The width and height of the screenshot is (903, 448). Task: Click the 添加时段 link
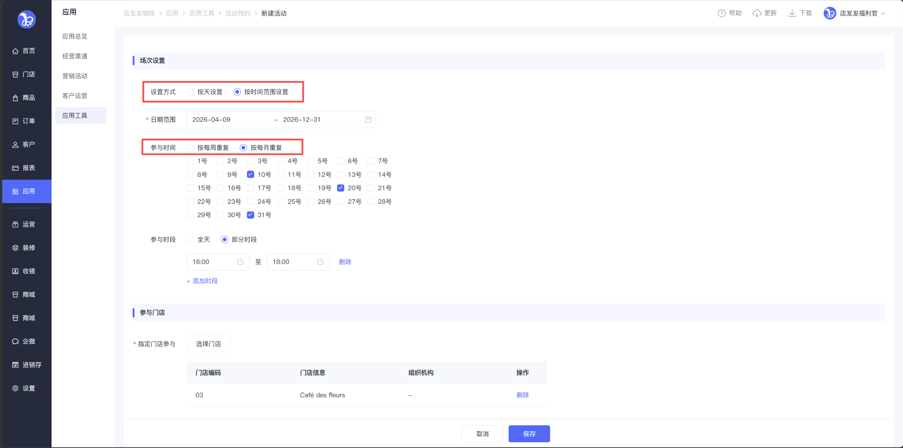pos(202,281)
